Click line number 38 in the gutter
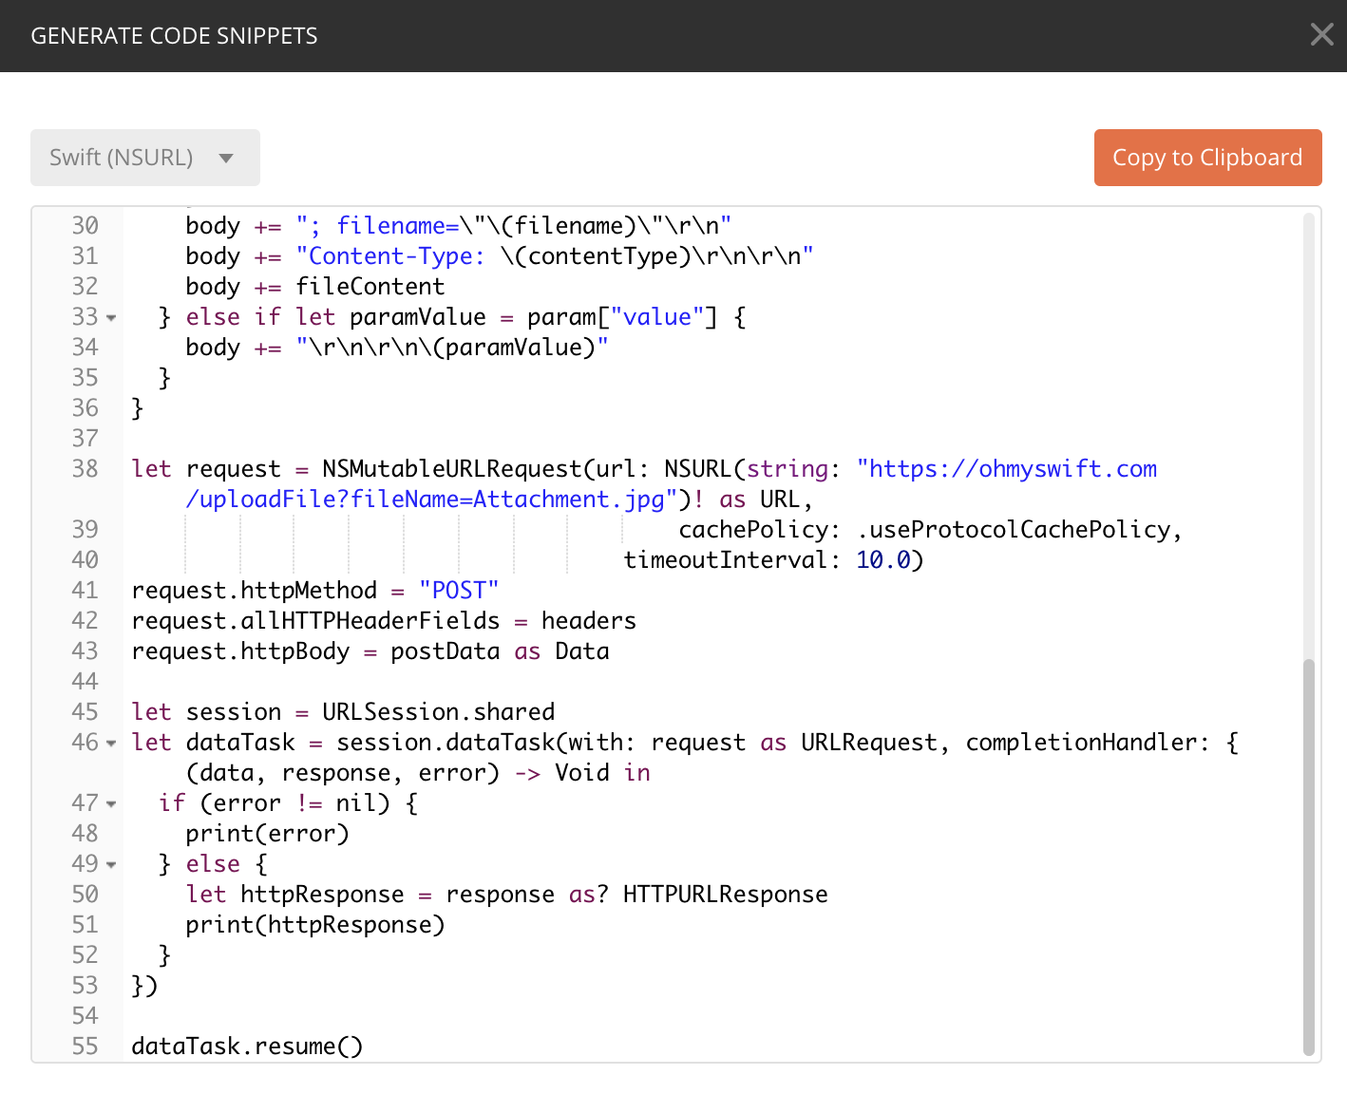 (x=85, y=469)
